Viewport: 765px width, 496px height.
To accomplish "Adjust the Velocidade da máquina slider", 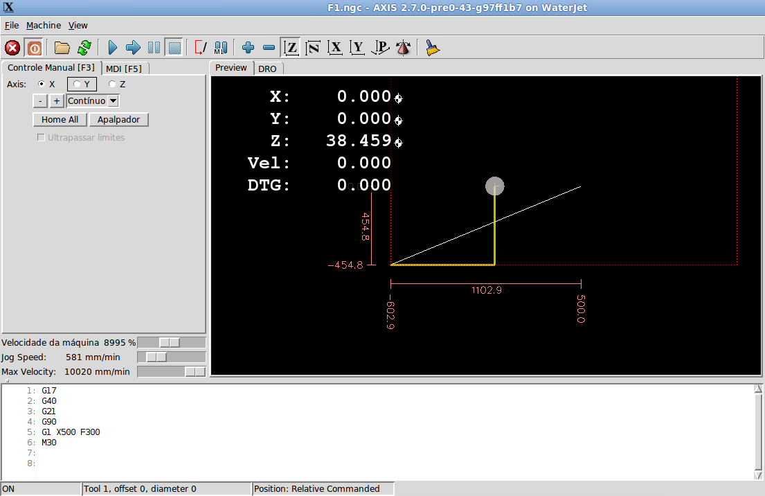I will pyautogui.click(x=171, y=343).
